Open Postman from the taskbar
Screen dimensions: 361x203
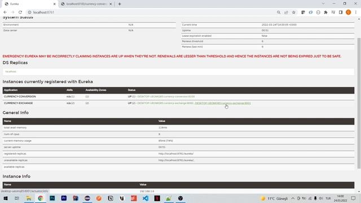tap(99, 198)
